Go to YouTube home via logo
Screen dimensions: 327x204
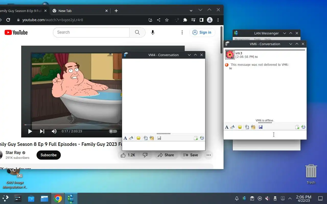[16, 32]
